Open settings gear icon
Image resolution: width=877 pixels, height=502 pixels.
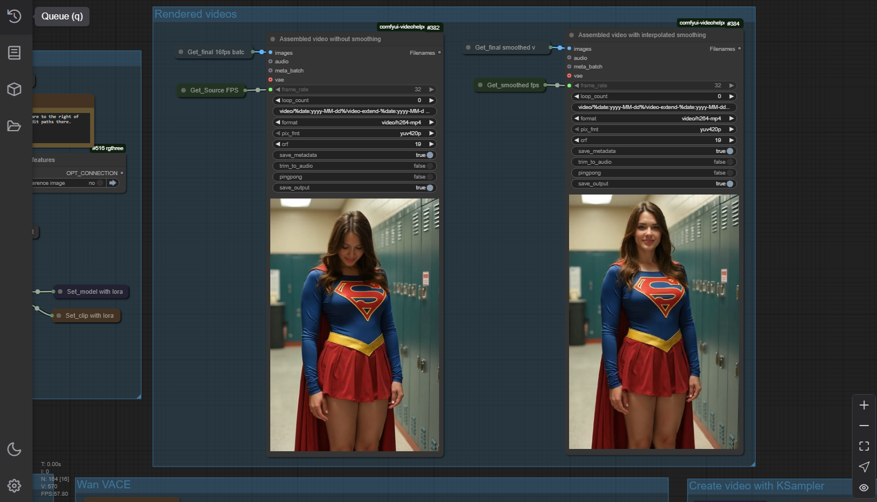(14, 485)
